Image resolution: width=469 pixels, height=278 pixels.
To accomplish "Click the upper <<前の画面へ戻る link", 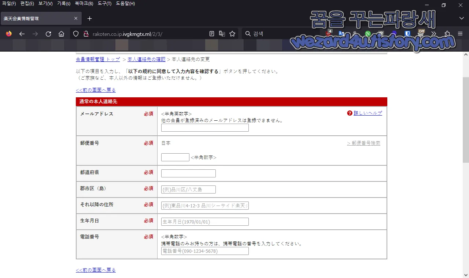I will coord(96,90).
